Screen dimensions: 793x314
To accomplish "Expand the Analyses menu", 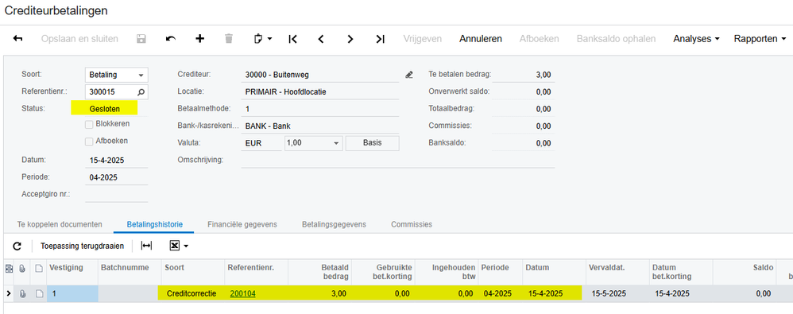I will pos(696,39).
